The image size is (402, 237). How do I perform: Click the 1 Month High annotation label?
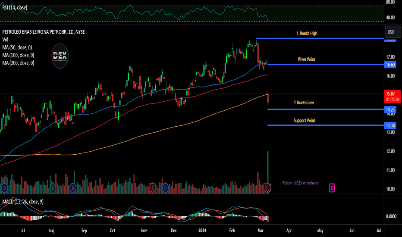(x=307, y=34)
